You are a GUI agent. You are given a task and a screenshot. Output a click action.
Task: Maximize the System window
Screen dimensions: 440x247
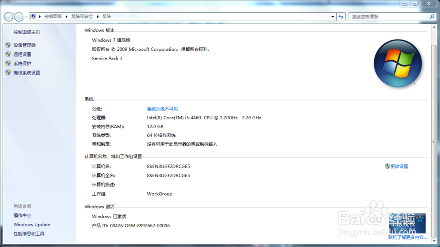coord(415,4)
